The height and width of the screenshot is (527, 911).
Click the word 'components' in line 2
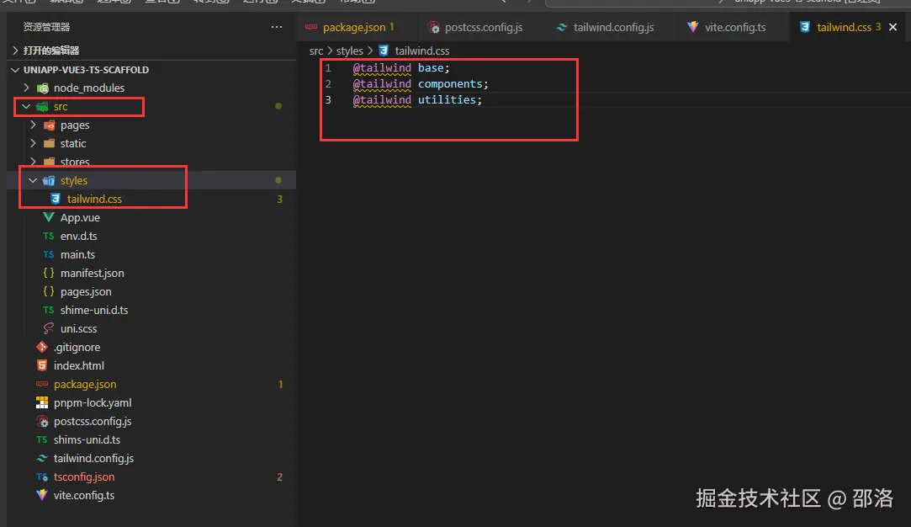tap(450, 84)
